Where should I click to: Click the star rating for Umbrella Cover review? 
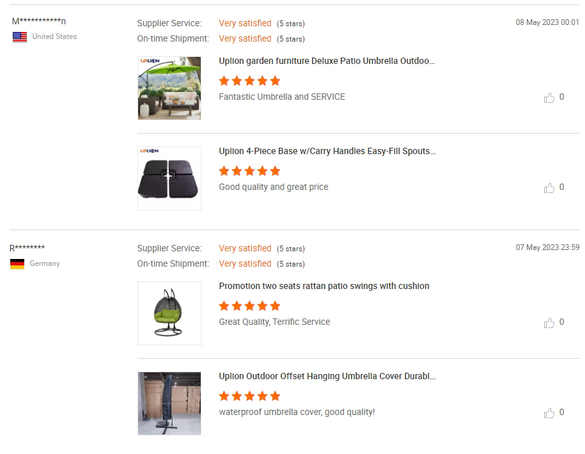249,396
